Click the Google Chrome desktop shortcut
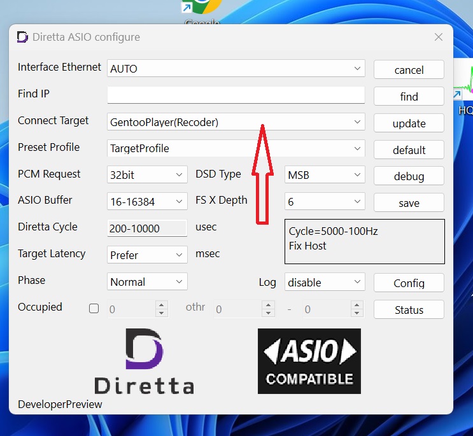The width and height of the screenshot is (473, 436). pos(202,12)
